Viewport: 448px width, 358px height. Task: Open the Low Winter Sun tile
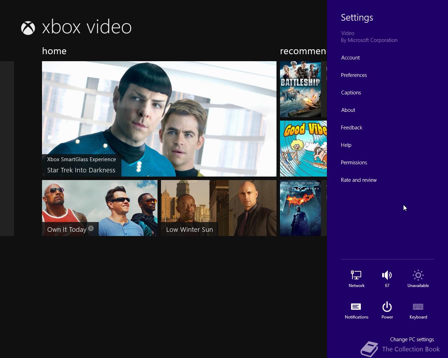point(219,208)
